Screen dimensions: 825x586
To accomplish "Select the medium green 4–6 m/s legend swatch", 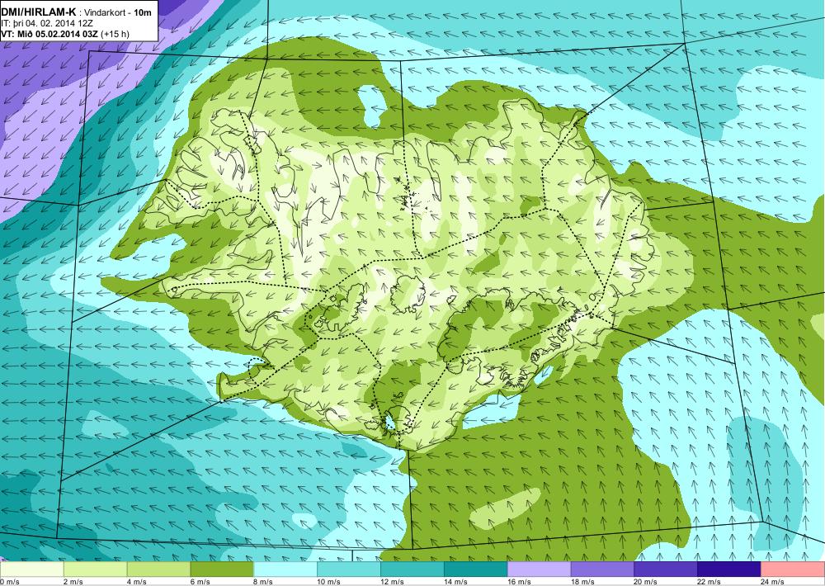I will click(x=158, y=569).
